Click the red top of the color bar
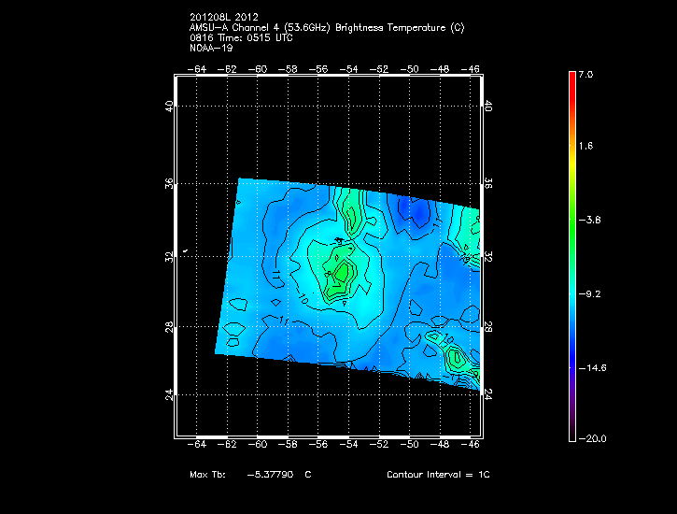The height and width of the screenshot is (514, 677). 572,77
